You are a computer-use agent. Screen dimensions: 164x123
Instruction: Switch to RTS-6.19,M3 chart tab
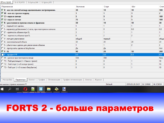pyautogui.click(x=6, y=2)
